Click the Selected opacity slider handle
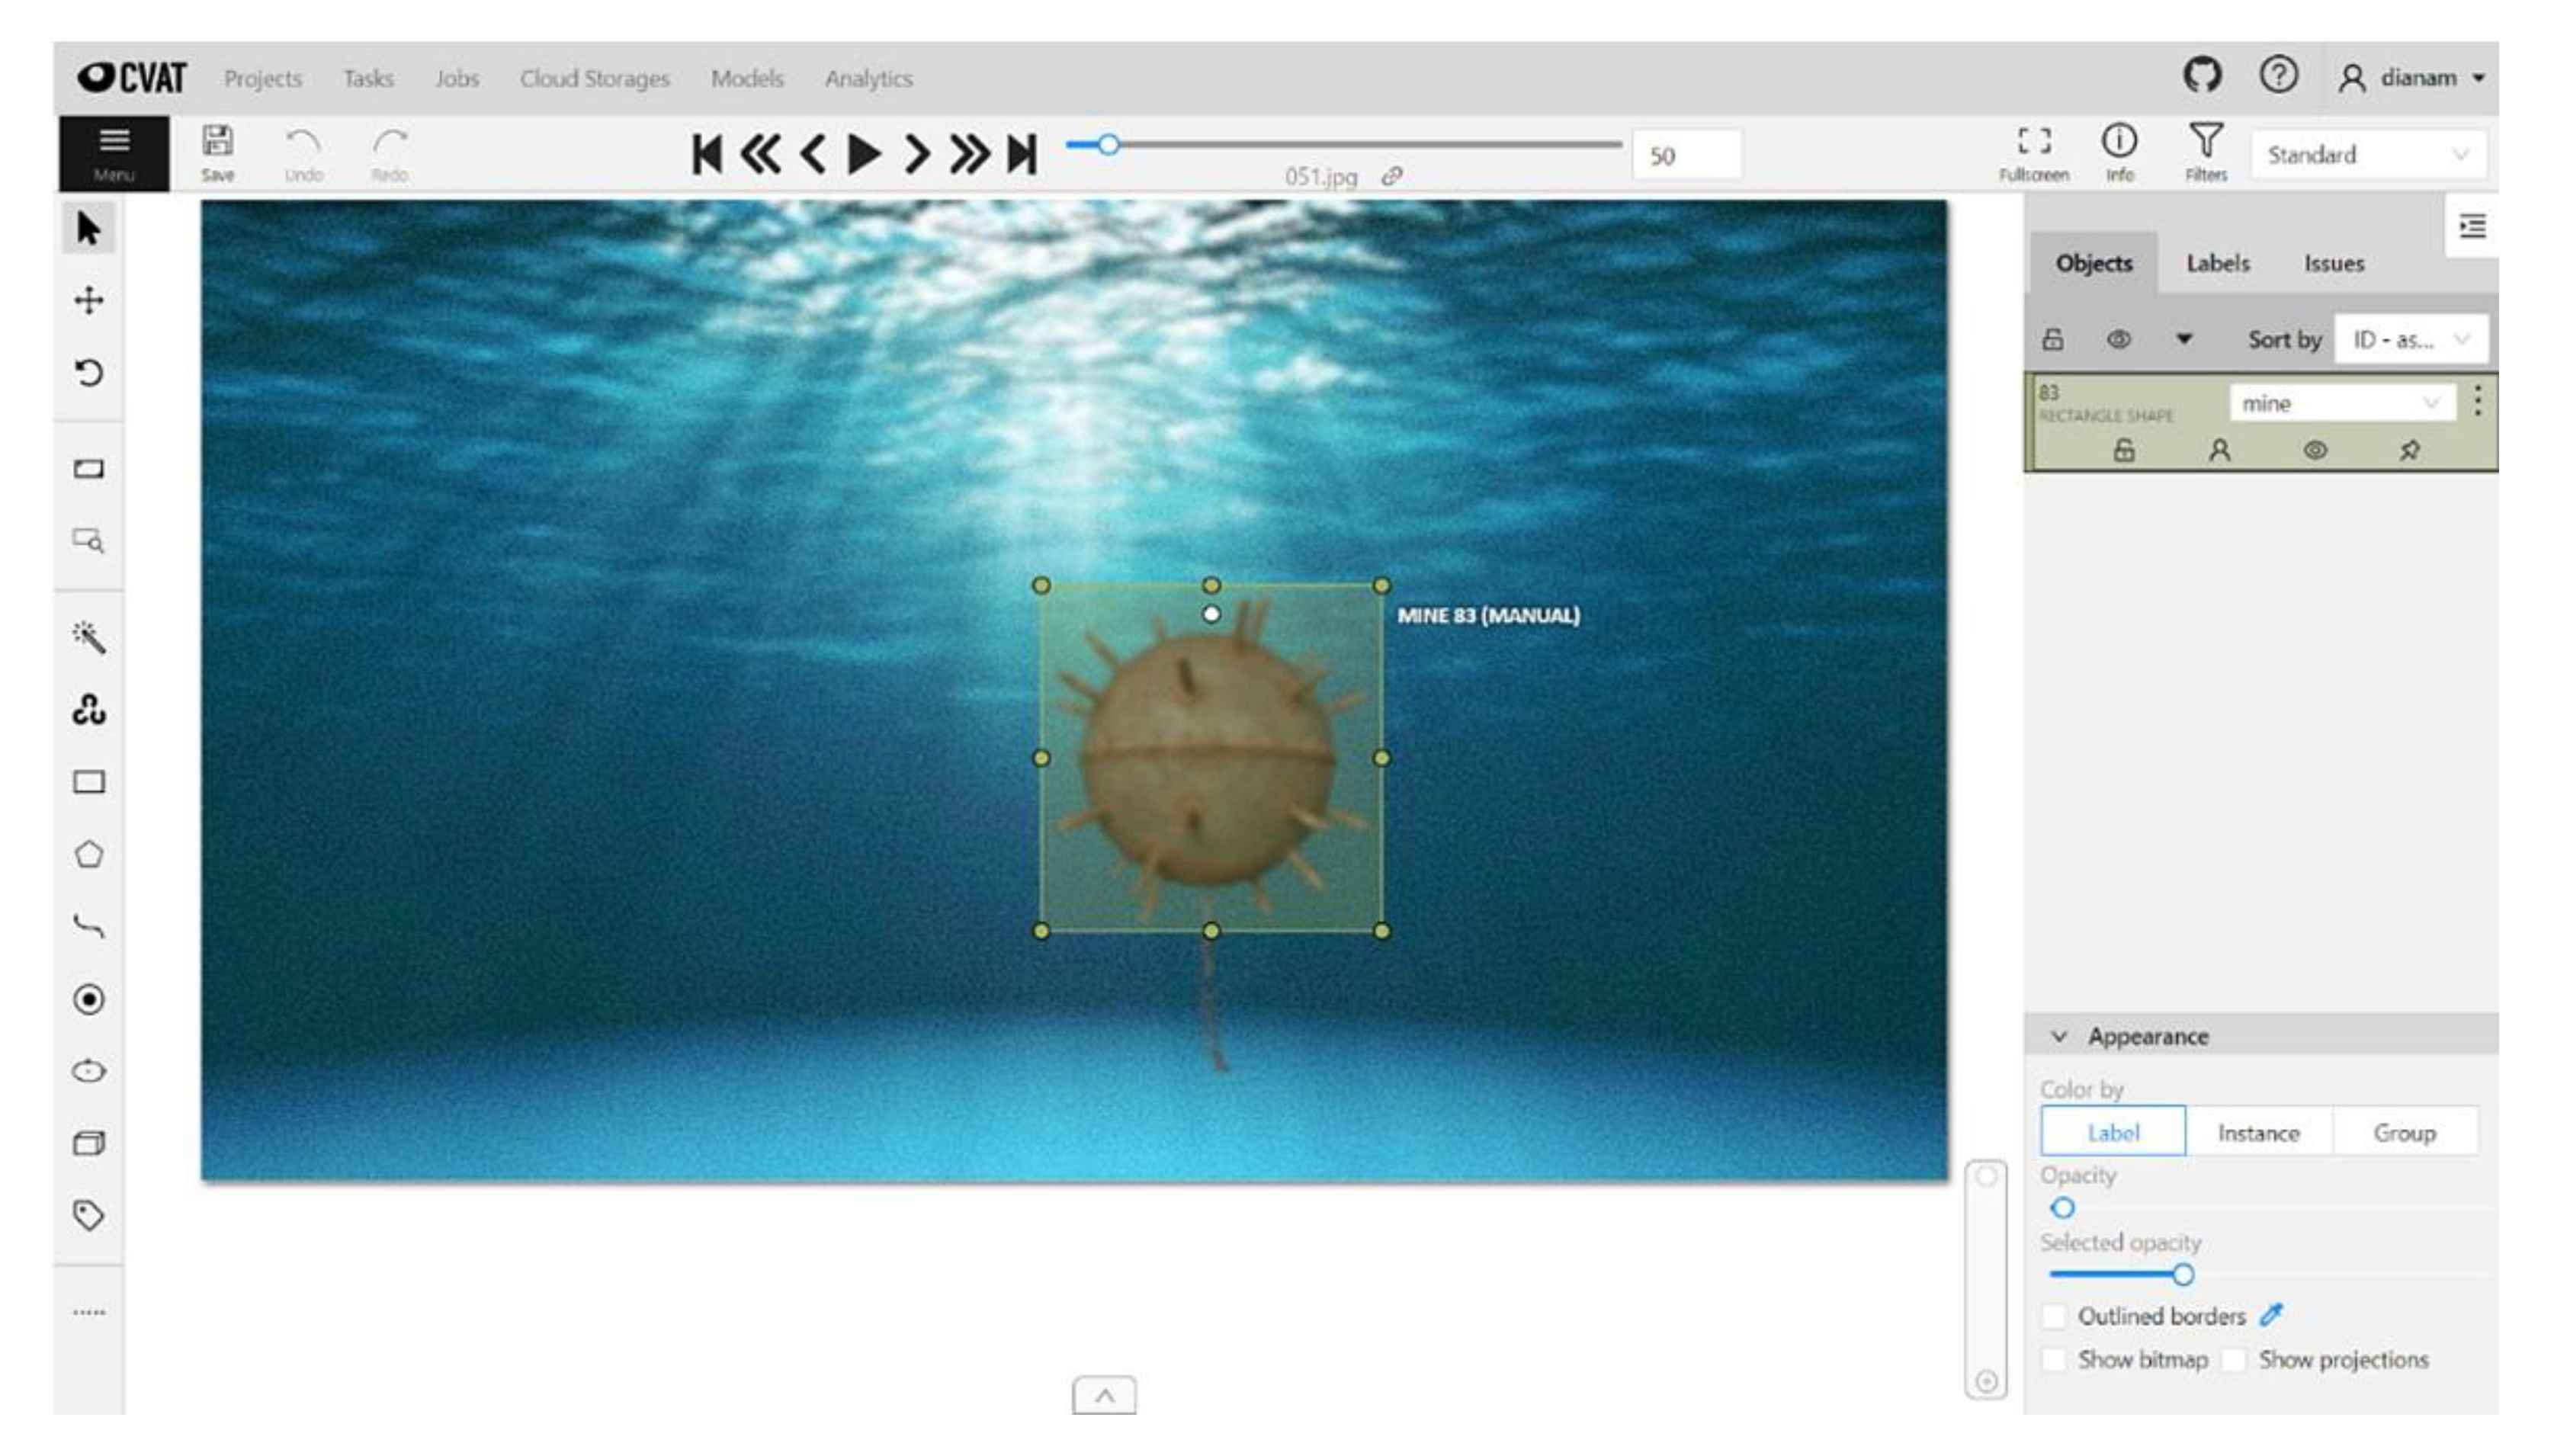This screenshot has width=2554, height=1456. pyautogui.click(x=2183, y=1274)
